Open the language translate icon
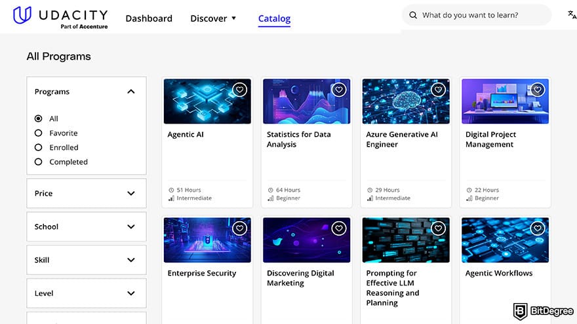This screenshot has height=324, width=577. coord(572,14)
